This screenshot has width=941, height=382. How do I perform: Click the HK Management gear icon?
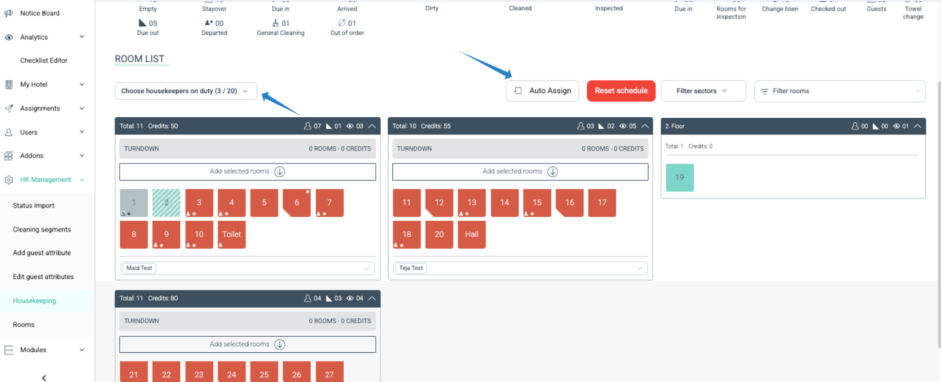pos(9,180)
